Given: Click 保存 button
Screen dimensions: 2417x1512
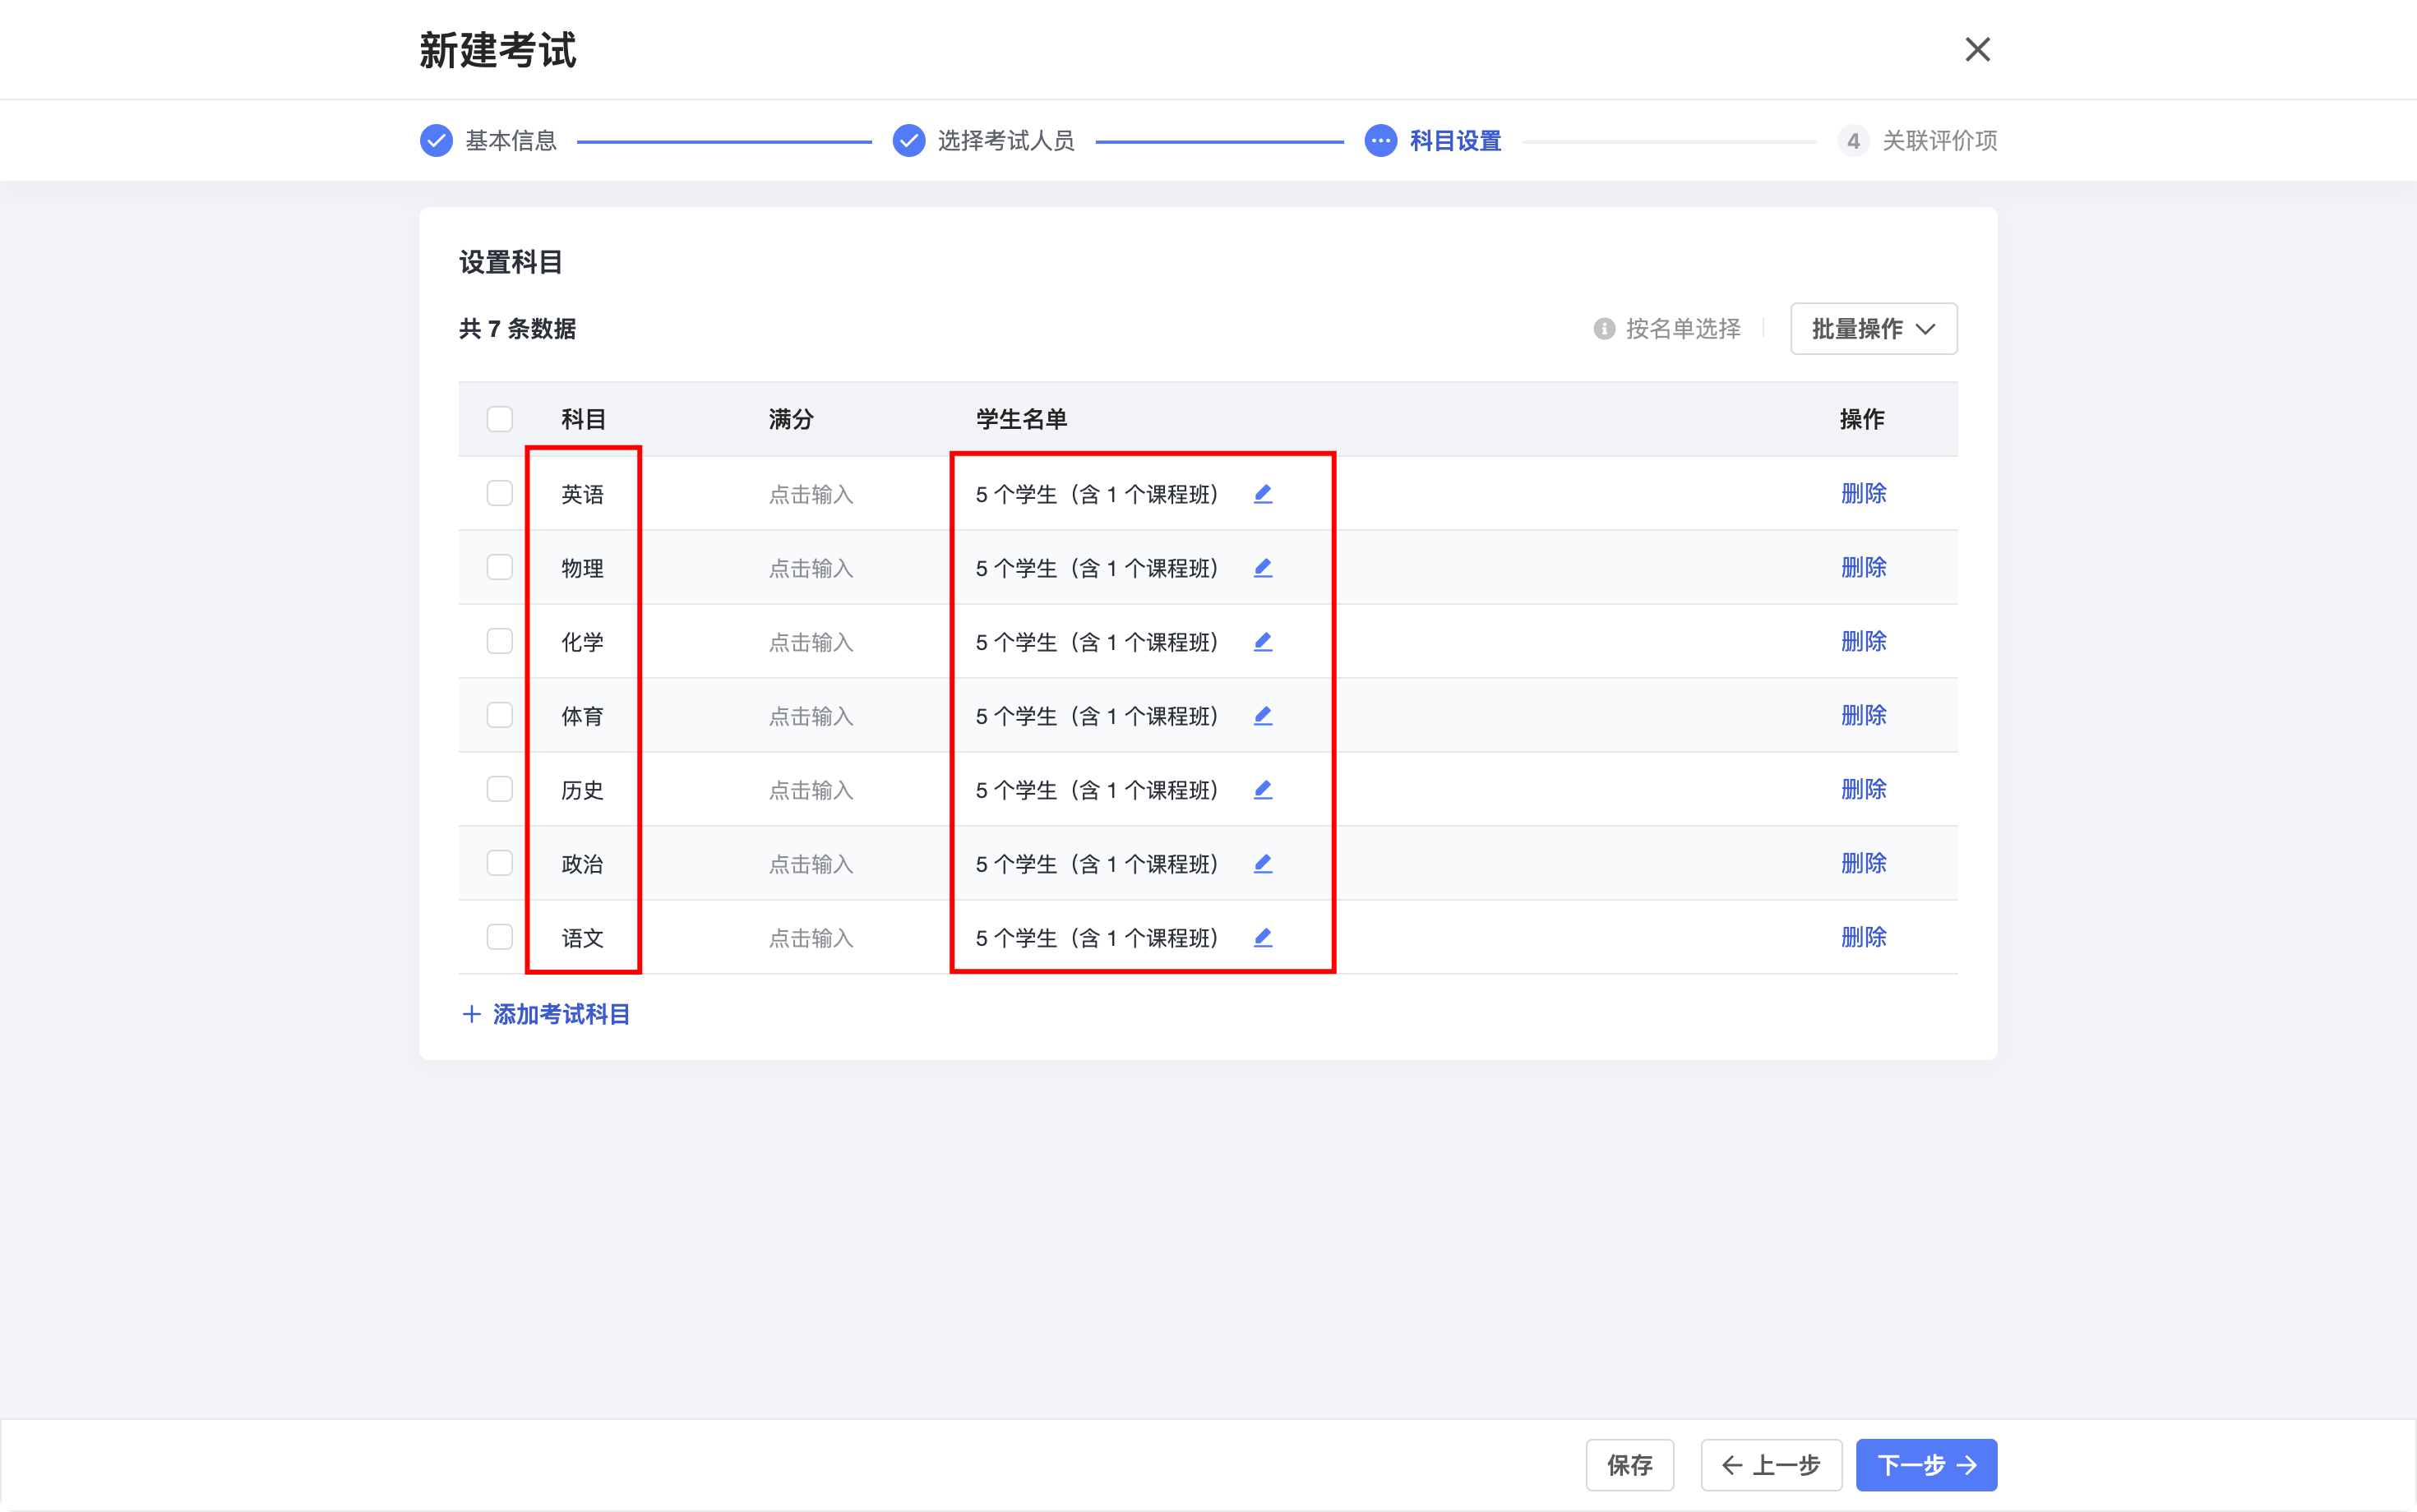Looking at the screenshot, I should coord(1629,1465).
